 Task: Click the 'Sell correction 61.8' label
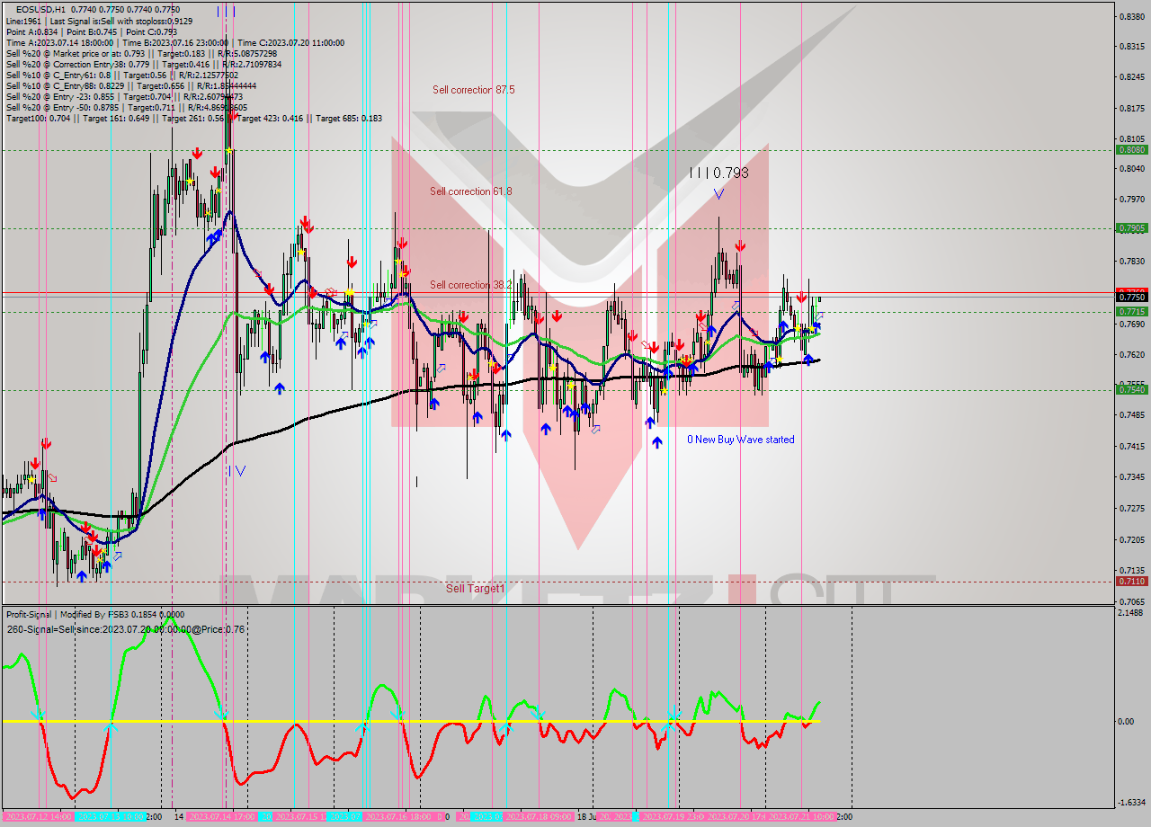[470, 191]
